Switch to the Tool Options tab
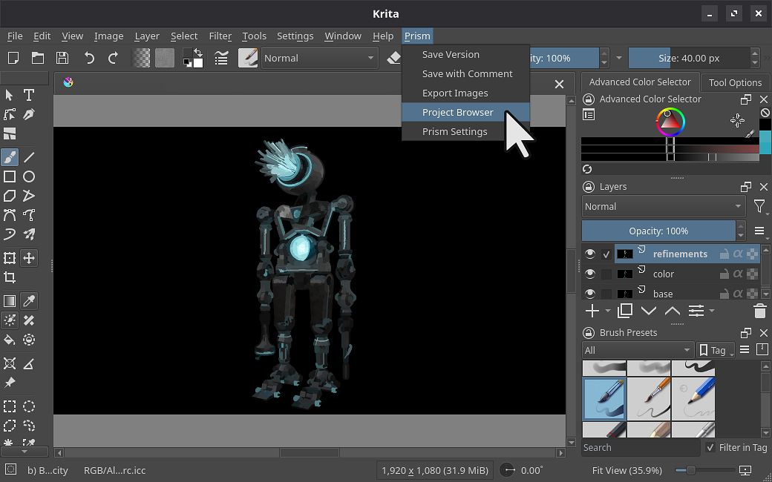The image size is (772, 482). 735,82
